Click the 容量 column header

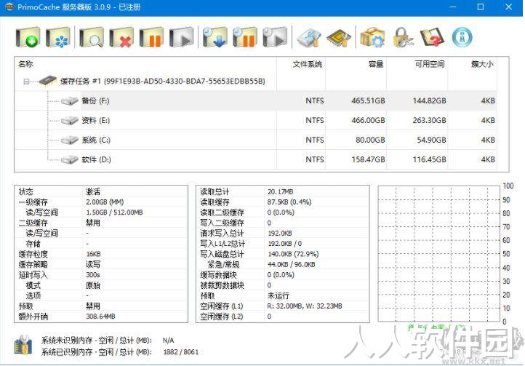[356, 64]
